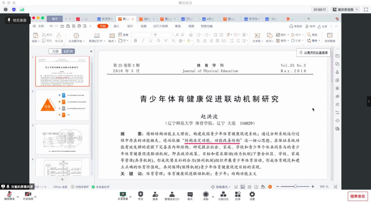Unmute microphone via 解除静音
371x203 pixels.
[x=9, y=195]
